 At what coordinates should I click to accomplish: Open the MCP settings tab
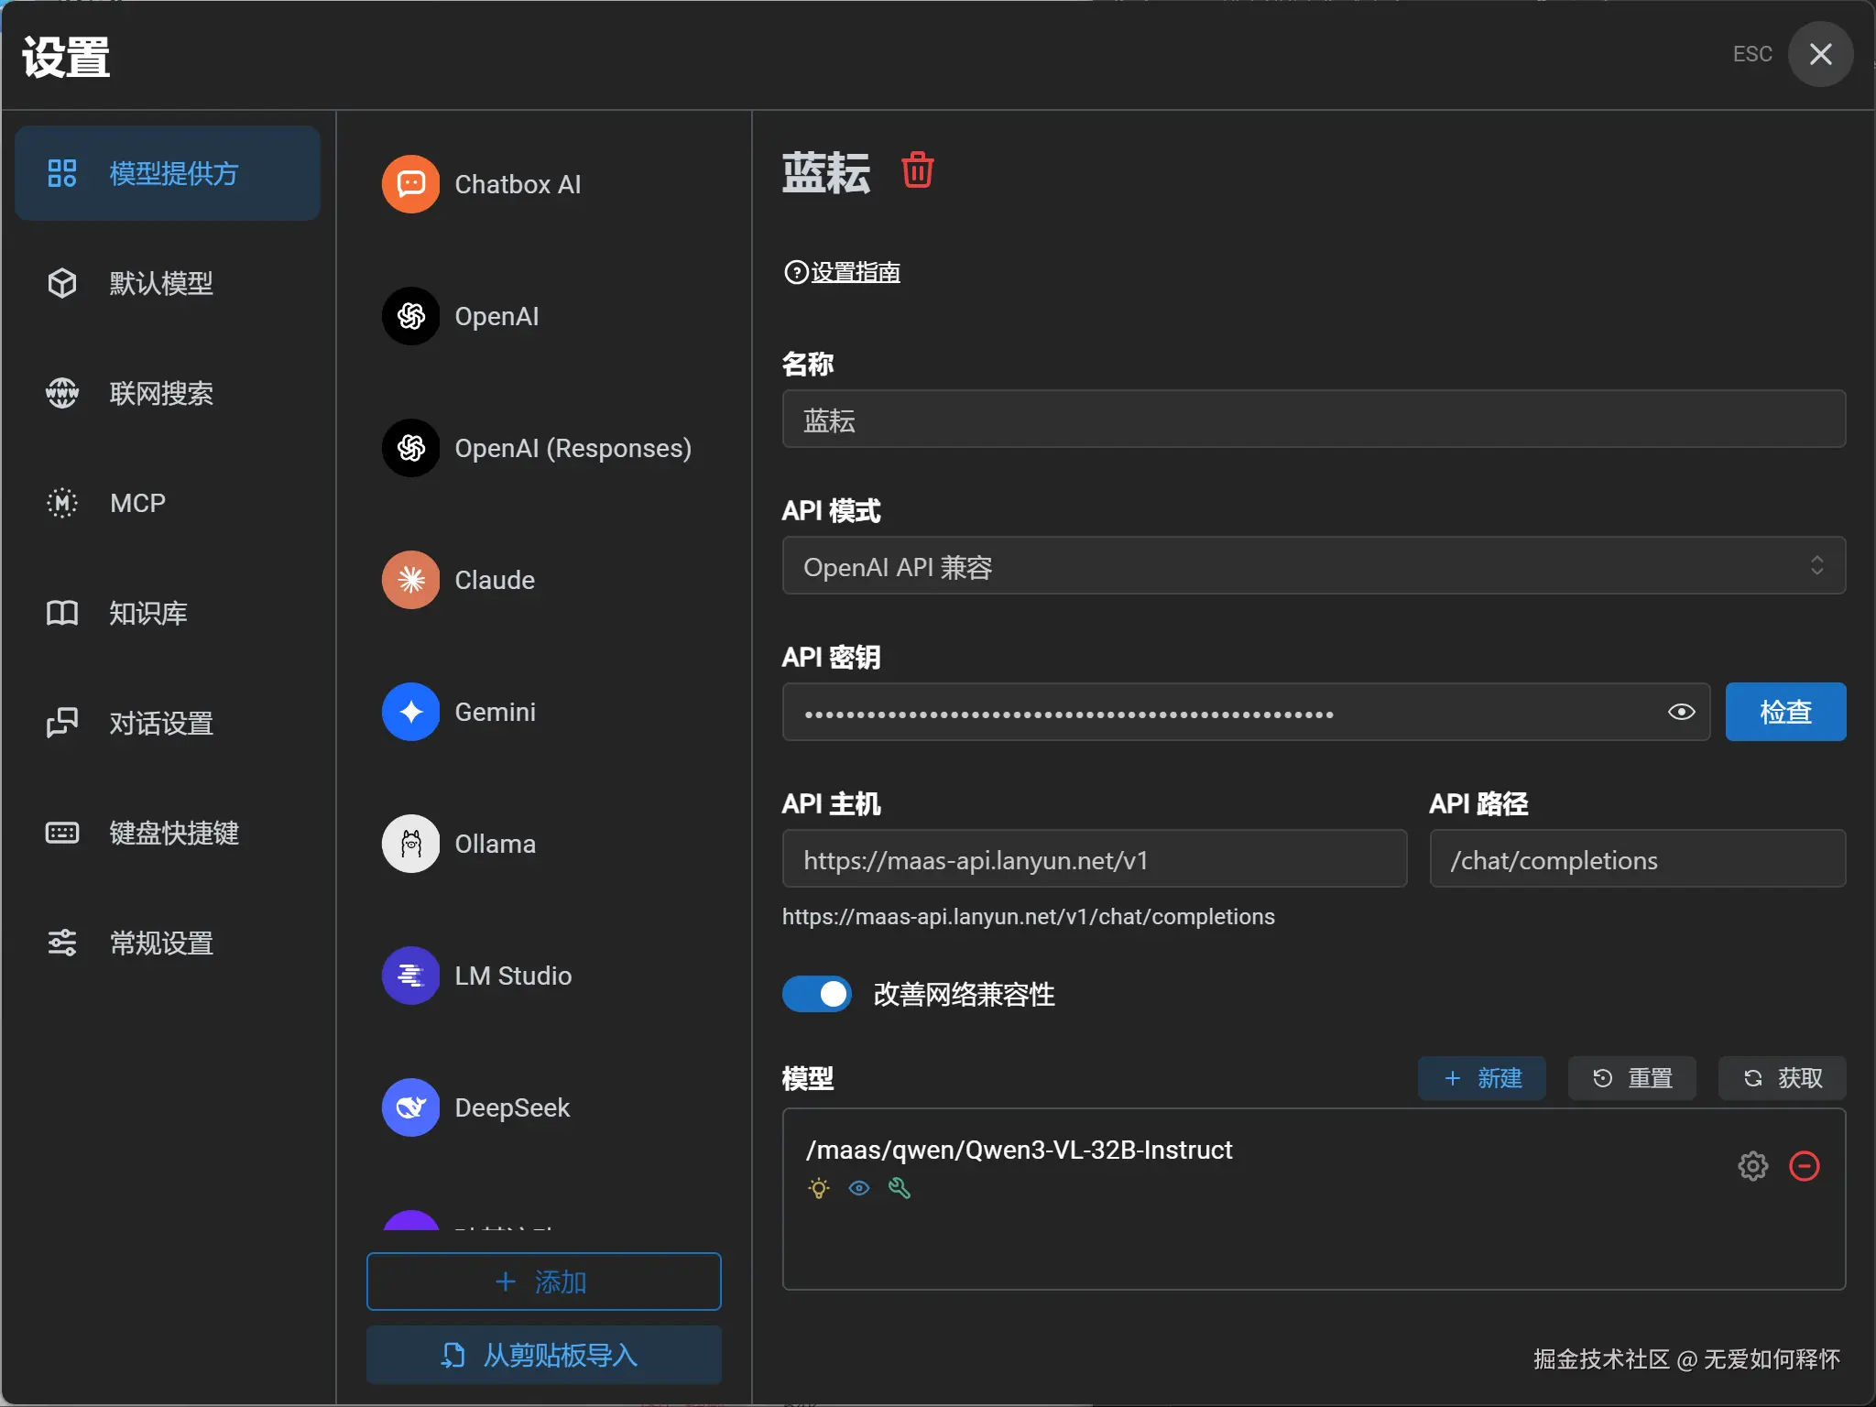pyautogui.click(x=137, y=503)
